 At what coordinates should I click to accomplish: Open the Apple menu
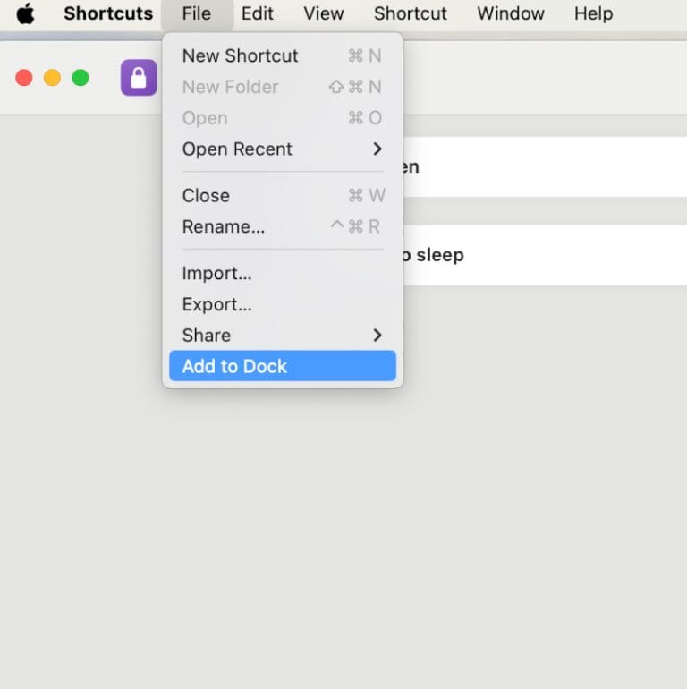coord(25,13)
